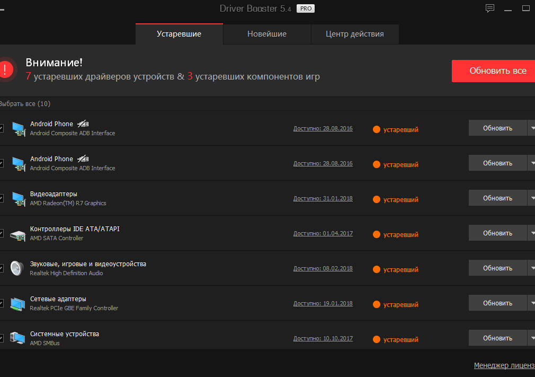Image resolution: width=535 pixels, height=377 pixels.
Task: Open the Менеджер лицензий link
Action: (x=504, y=365)
